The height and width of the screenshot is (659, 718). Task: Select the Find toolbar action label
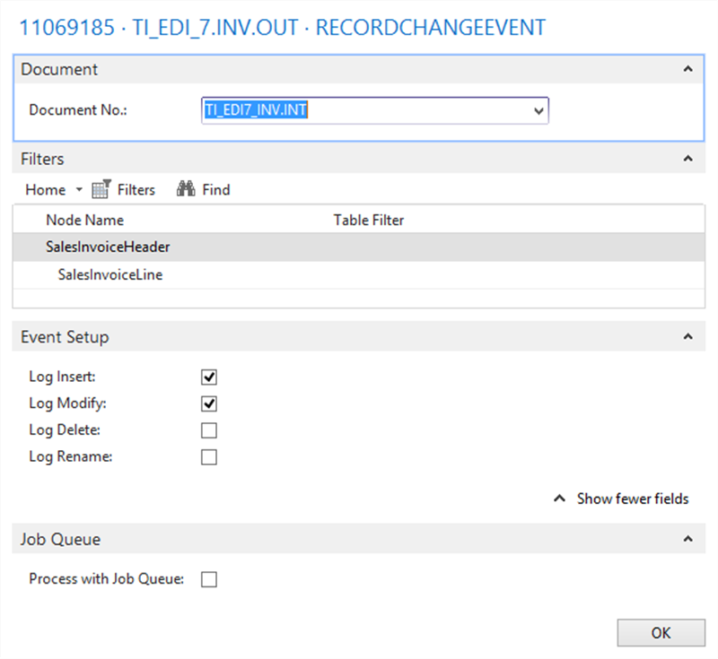pyautogui.click(x=216, y=189)
